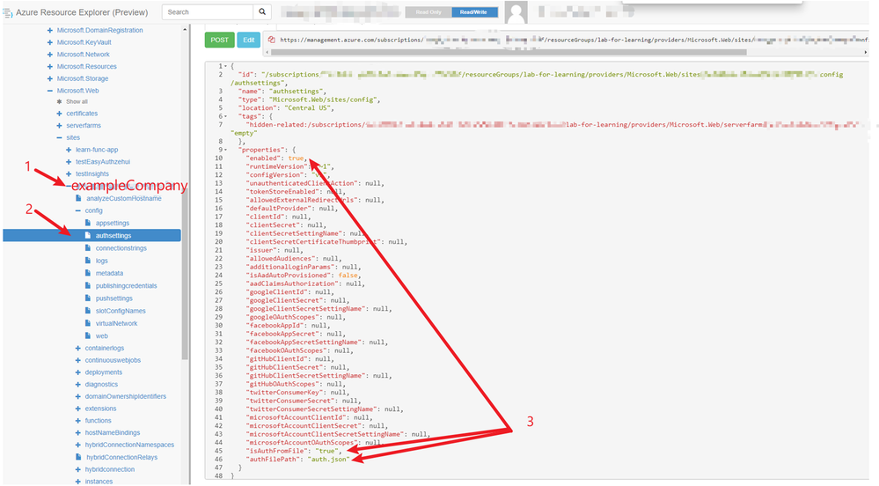The height and width of the screenshot is (486, 879).
Task: Open the publishingcredentials file icon
Action: 88,285
